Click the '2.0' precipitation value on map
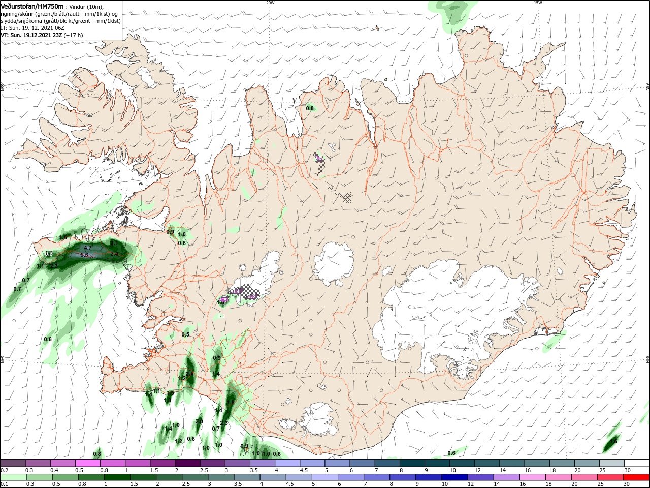 (199, 421)
